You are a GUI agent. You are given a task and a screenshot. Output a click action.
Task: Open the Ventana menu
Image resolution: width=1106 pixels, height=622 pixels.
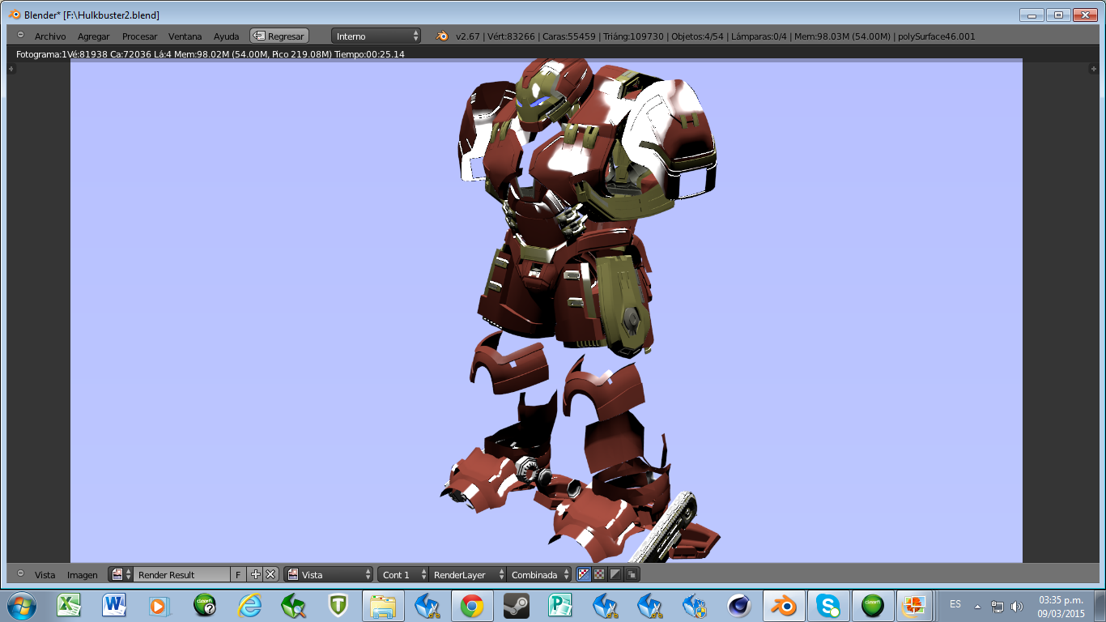pos(185,36)
